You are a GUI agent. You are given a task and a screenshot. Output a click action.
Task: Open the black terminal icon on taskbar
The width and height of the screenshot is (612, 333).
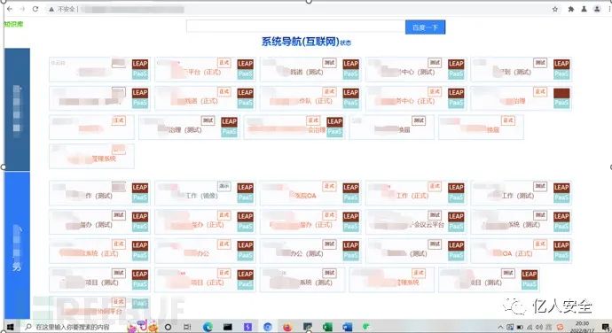(x=228, y=327)
